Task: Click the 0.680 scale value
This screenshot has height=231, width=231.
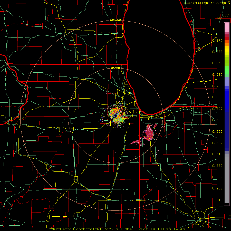Action: pyautogui.click(x=217, y=97)
